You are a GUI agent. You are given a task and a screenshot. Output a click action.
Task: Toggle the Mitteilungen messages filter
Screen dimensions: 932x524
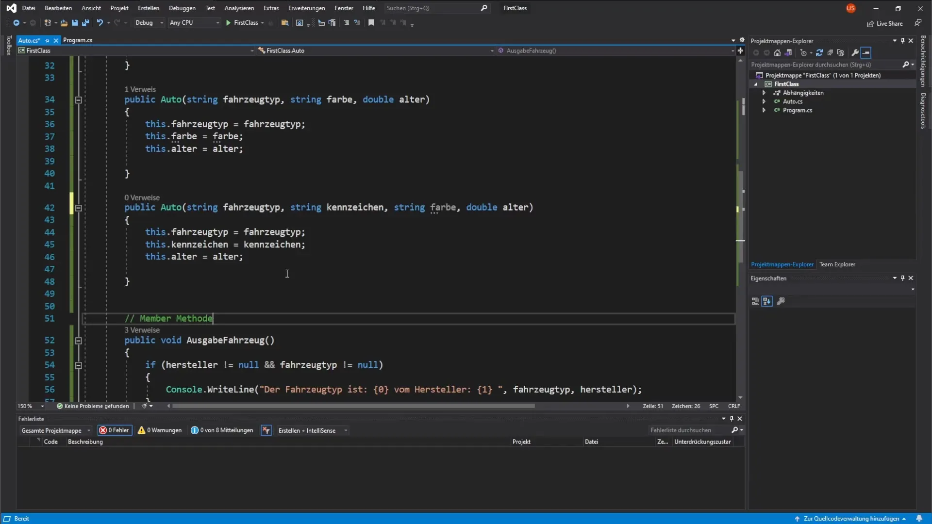coord(222,430)
